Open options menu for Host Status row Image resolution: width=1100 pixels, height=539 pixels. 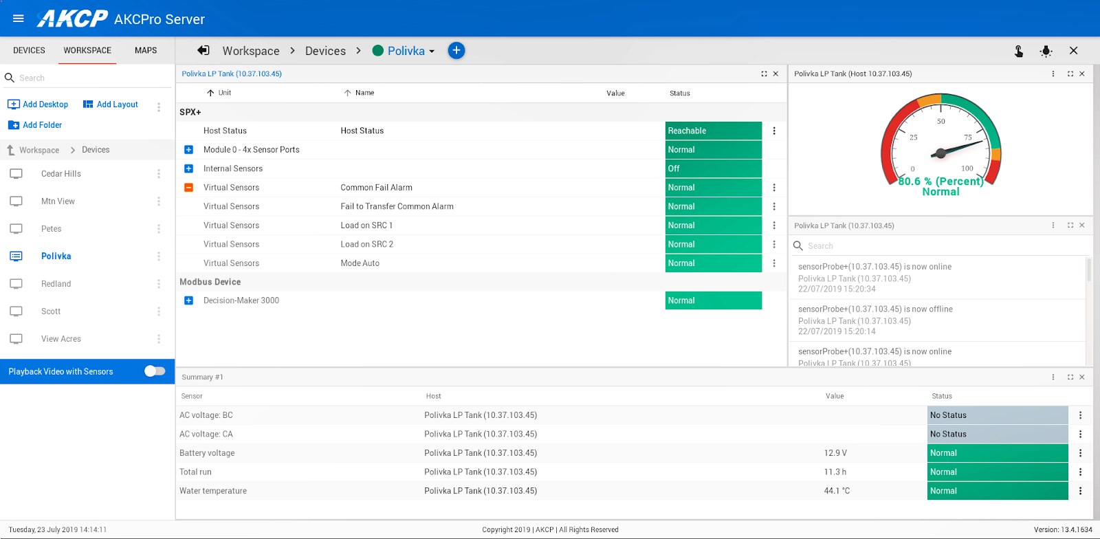(773, 131)
